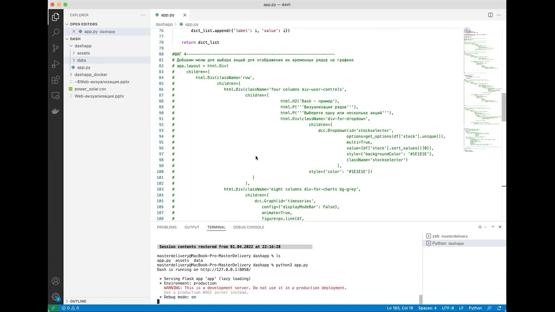Viewport: 555px width, 312px height.
Task: Open the Run and Debug view
Action: click(55, 64)
